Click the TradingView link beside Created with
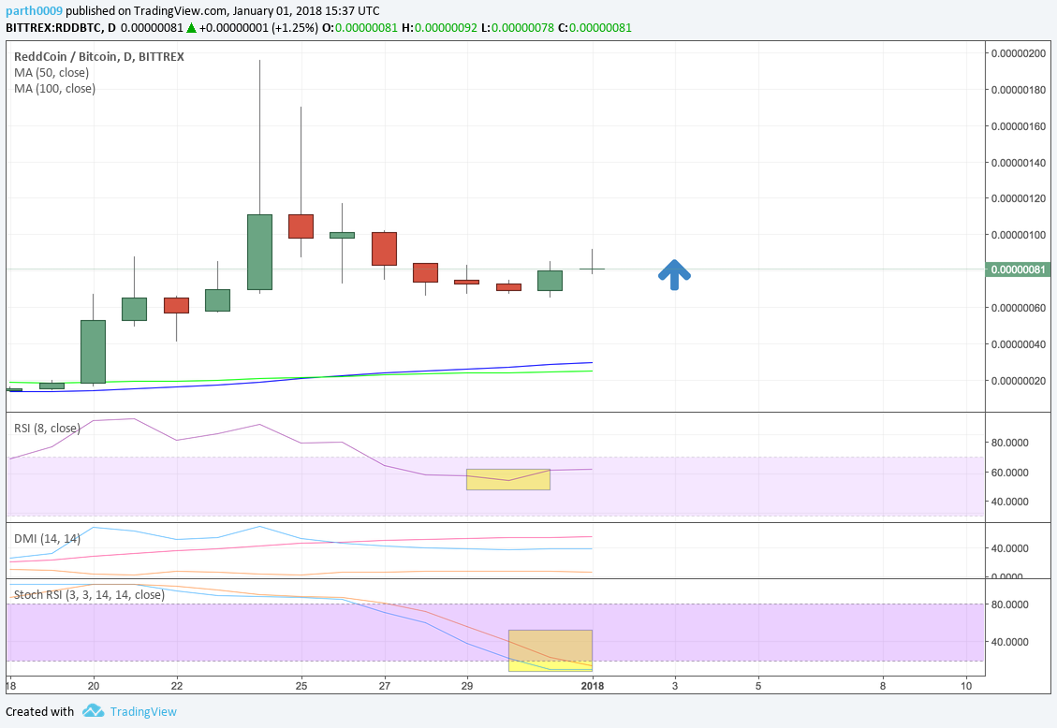The width and height of the screenshot is (1057, 728). (x=143, y=712)
